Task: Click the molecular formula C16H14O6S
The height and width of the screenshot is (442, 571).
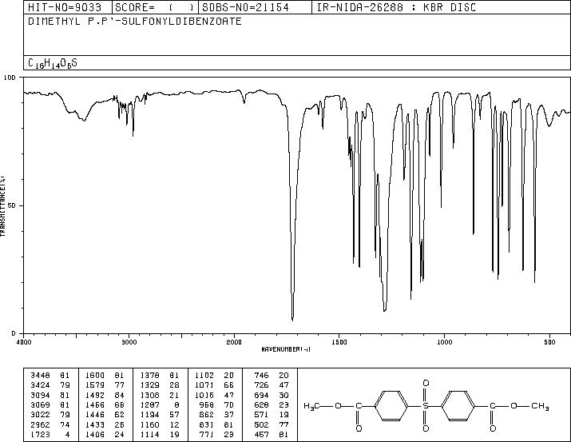Action: pyautogui.click(x=53, y=63)
